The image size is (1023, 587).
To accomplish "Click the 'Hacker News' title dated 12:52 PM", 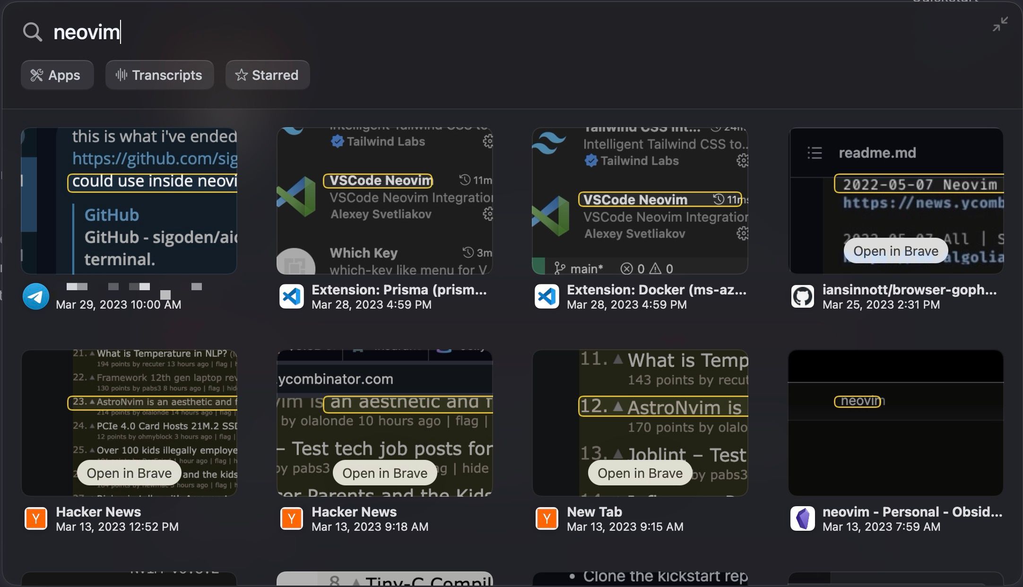I will click(x=98, y=512).
